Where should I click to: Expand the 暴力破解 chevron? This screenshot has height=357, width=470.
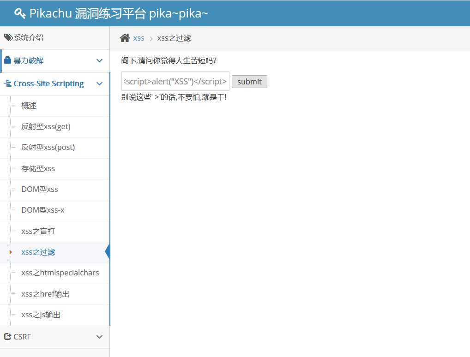point(99,60)
